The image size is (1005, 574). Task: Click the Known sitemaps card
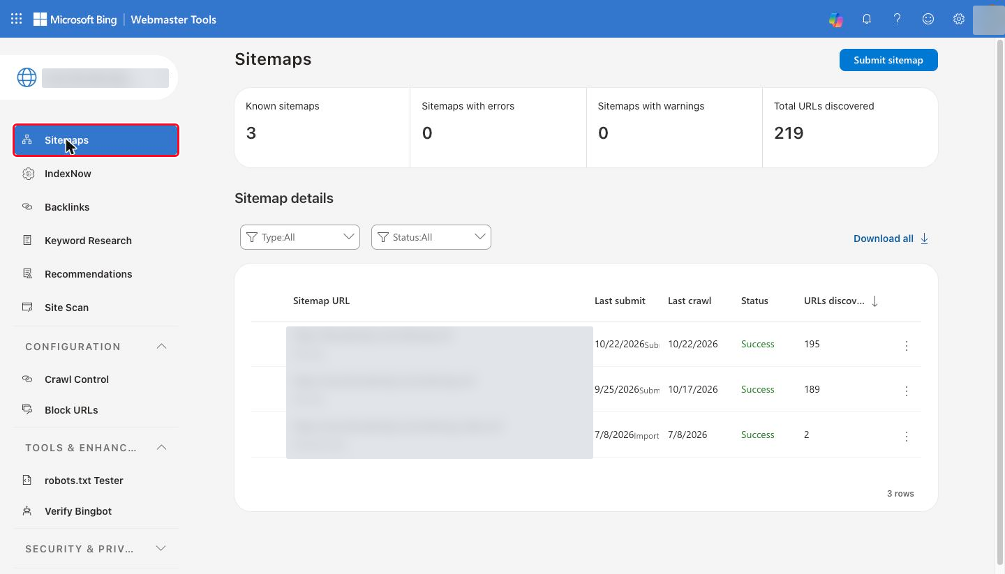pyautogui.click(x=322, y=128)
